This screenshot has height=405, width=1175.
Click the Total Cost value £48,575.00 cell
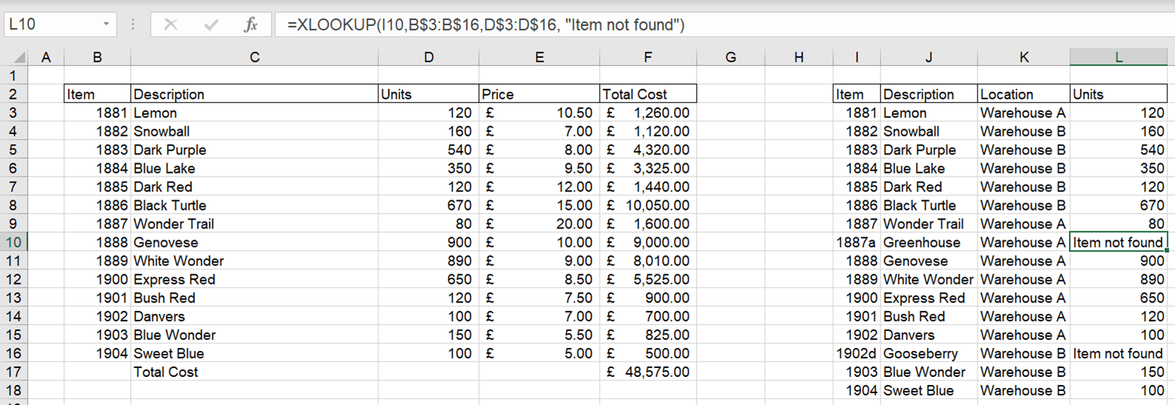tap(647, 372)
